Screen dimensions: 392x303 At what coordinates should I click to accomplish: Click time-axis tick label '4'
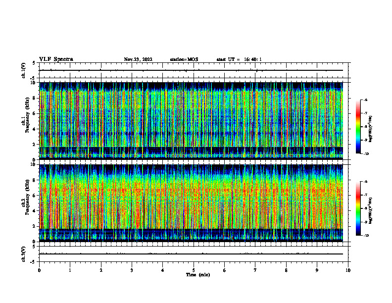pos(163,270)
